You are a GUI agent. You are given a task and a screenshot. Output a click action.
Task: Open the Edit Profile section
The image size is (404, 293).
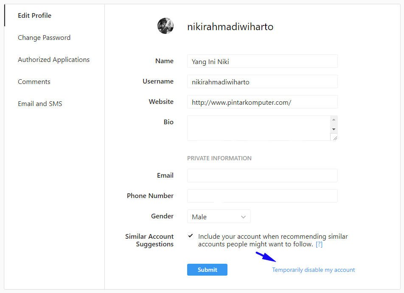[34, 15]
